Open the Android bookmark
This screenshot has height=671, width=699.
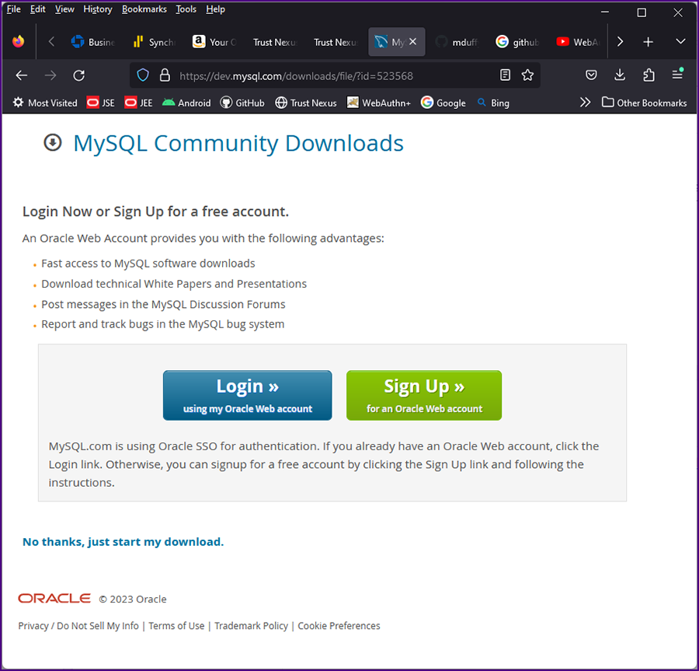point(186,103)
